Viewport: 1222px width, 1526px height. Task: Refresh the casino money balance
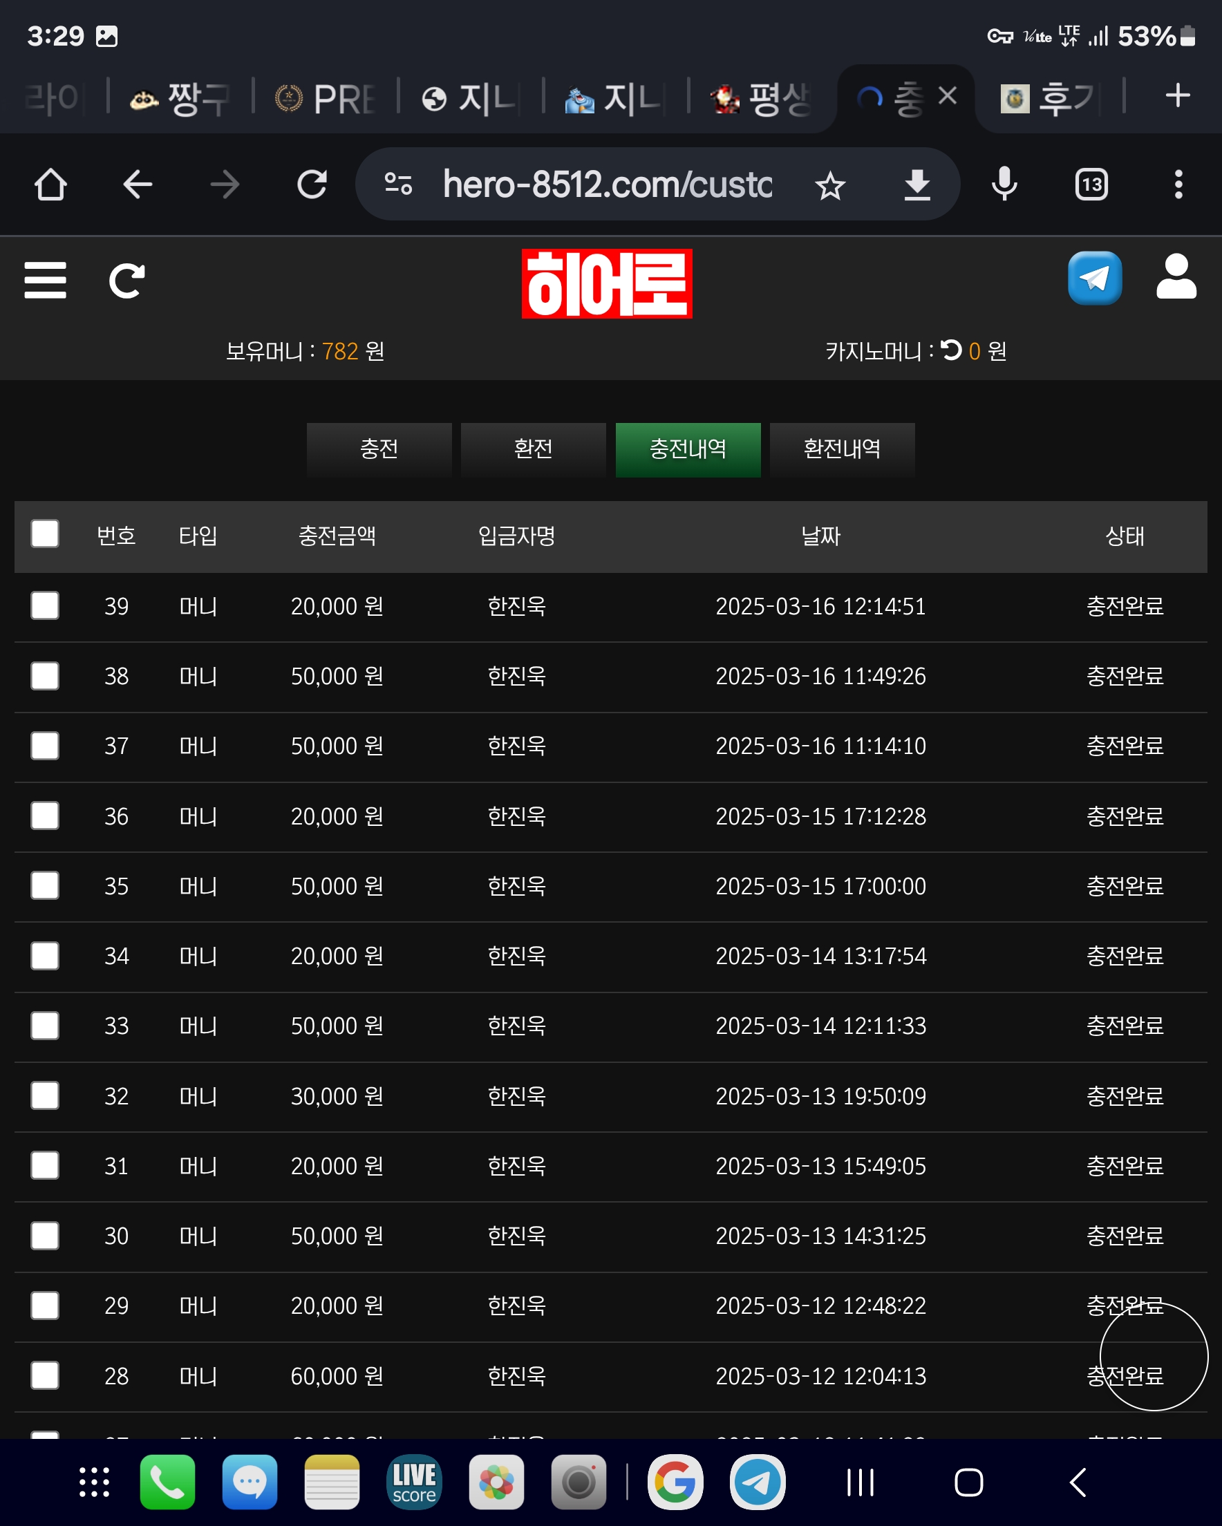[952, 350]
